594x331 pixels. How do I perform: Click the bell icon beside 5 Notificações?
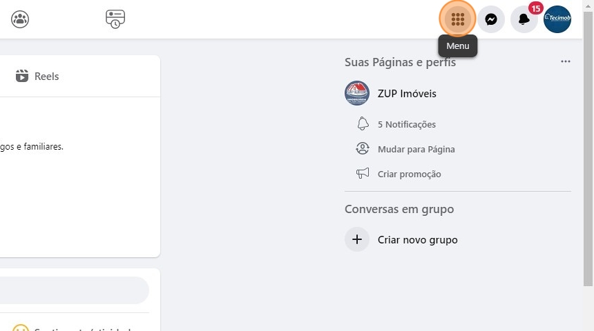[x=363, y=124]
